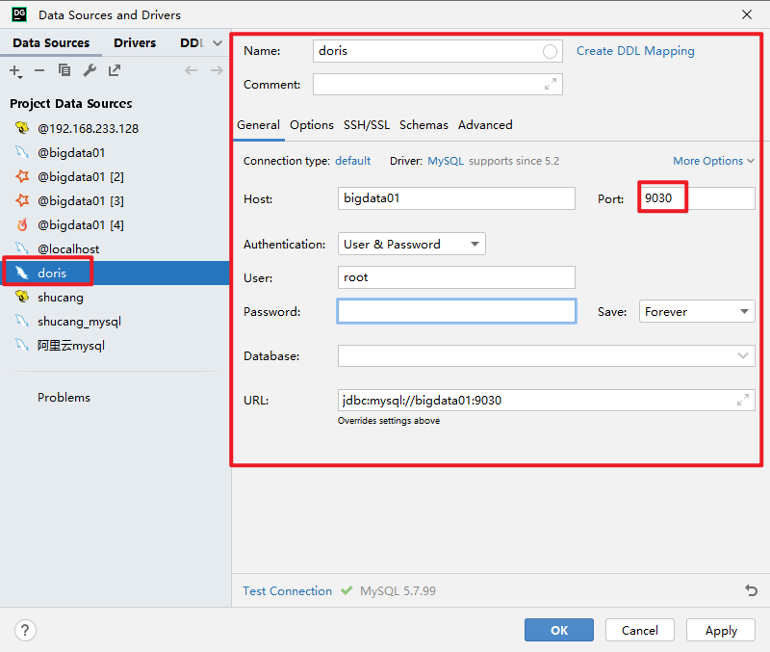Open driver settings wrench icon
The height and width of the screenshot is (652, 770).
90,70
